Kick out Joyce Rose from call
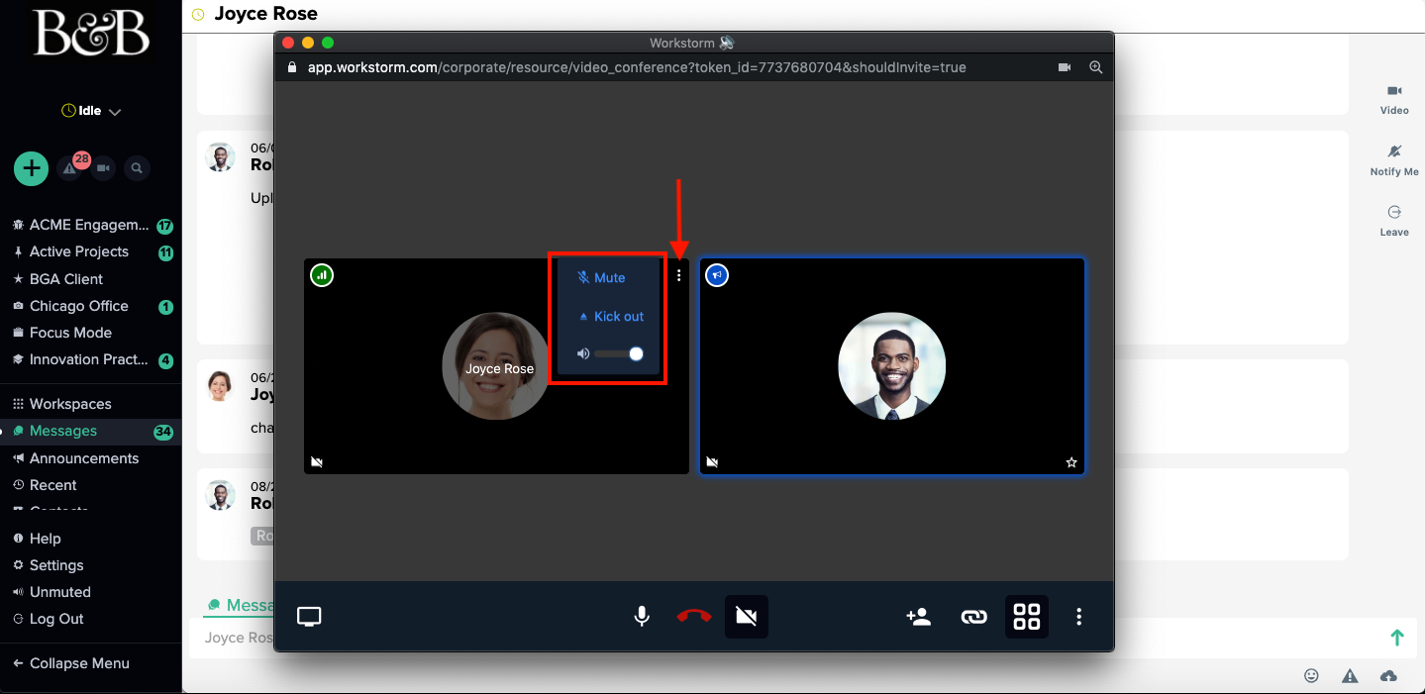Viewport: 1425px width, 694px height. tap(610, 317)
